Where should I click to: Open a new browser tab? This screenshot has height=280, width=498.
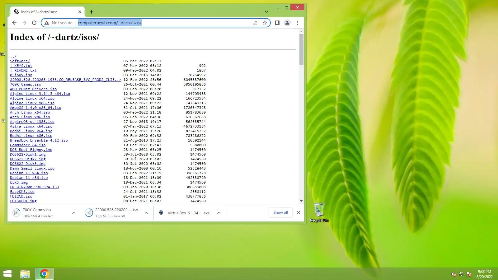92,12
